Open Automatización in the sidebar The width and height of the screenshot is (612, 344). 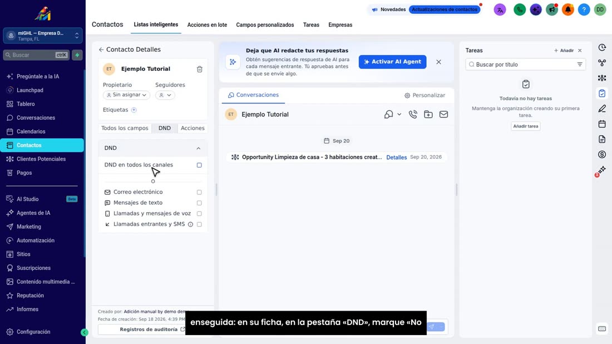(x=36, y=240)
